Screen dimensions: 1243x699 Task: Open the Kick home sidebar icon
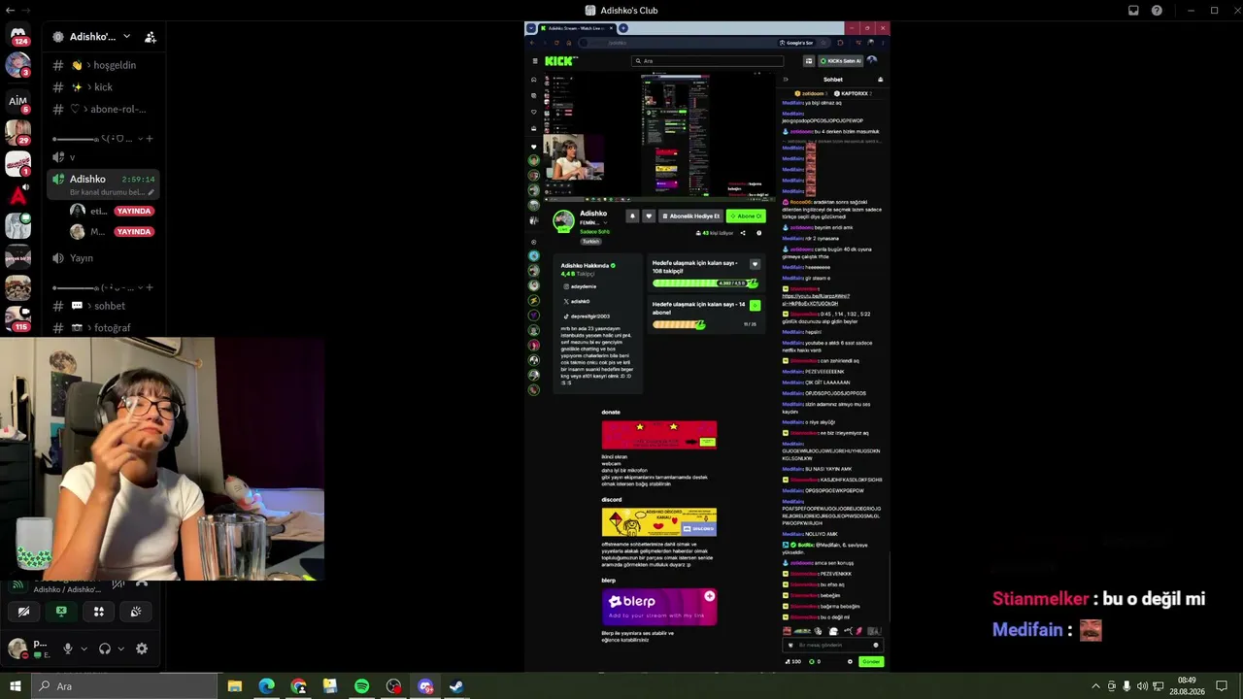[533, 80]
